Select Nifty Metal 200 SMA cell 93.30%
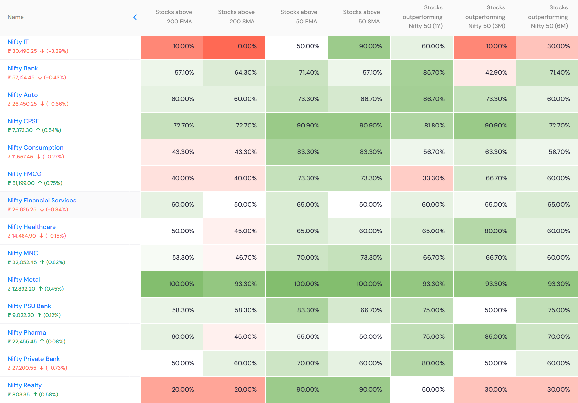The width and height of the screenshot is (578, 403). point(234,284)
